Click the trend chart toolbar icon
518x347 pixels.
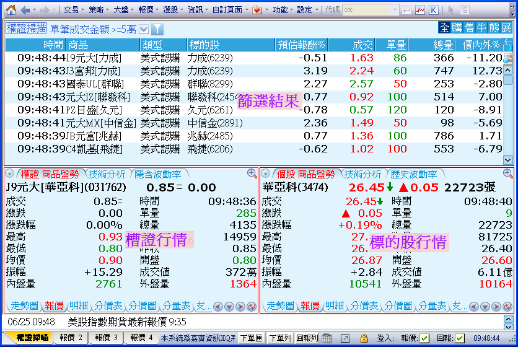pyautogui.click(x=420, y=10)
